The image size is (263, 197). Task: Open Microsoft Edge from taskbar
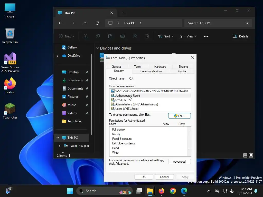(x=184, y=191)
